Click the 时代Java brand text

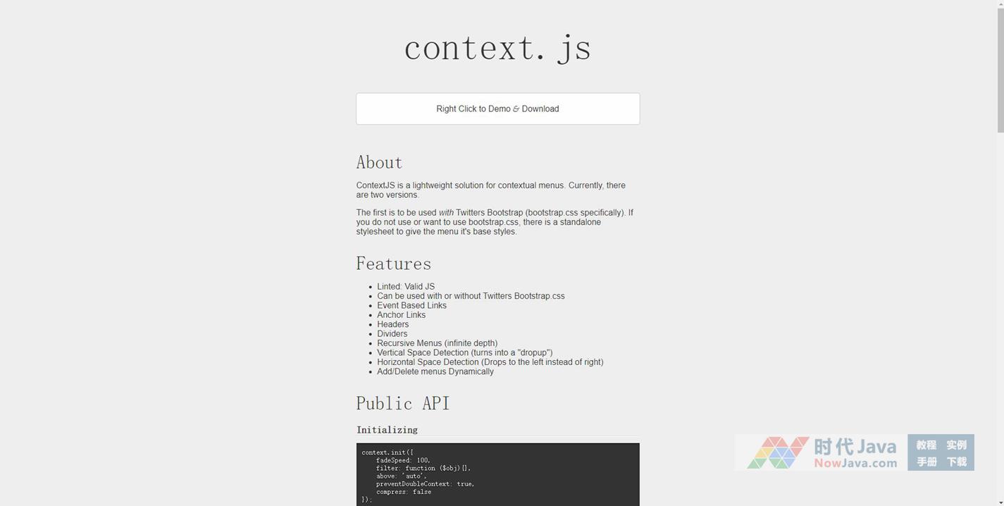(x=855, y=447)
